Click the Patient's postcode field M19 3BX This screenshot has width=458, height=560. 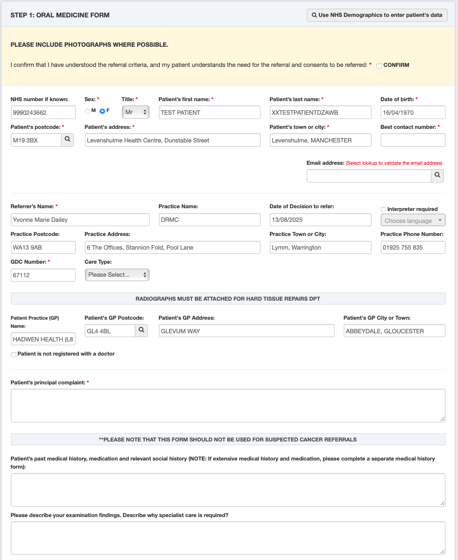click(x=36, y=140)
